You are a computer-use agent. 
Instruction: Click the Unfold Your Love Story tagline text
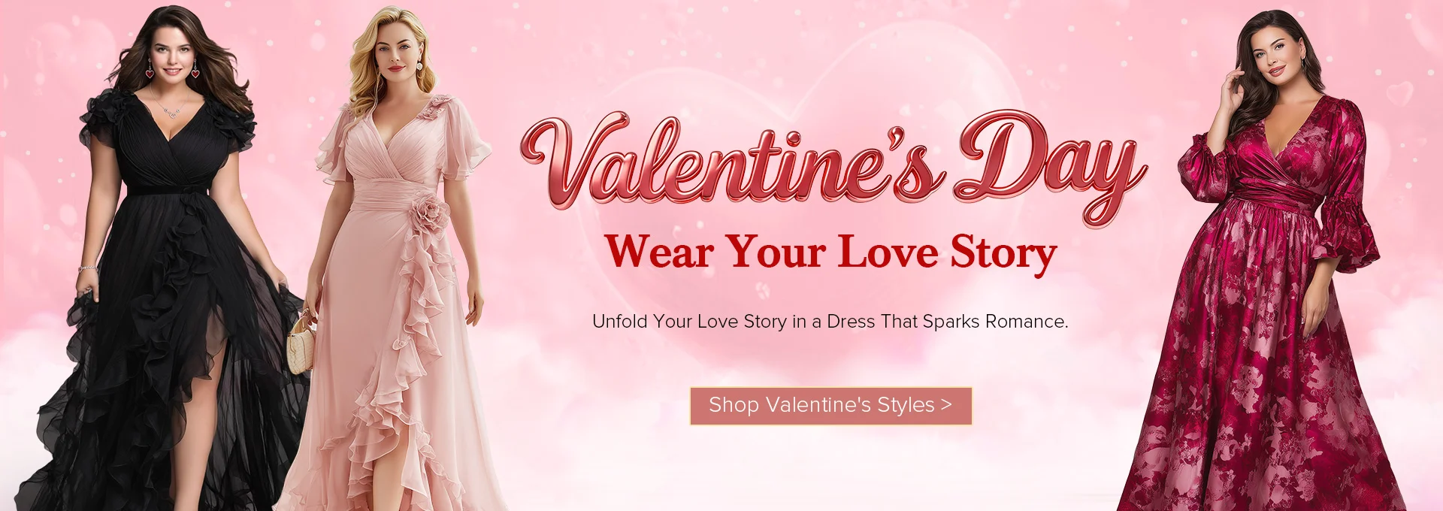[830, 322]
